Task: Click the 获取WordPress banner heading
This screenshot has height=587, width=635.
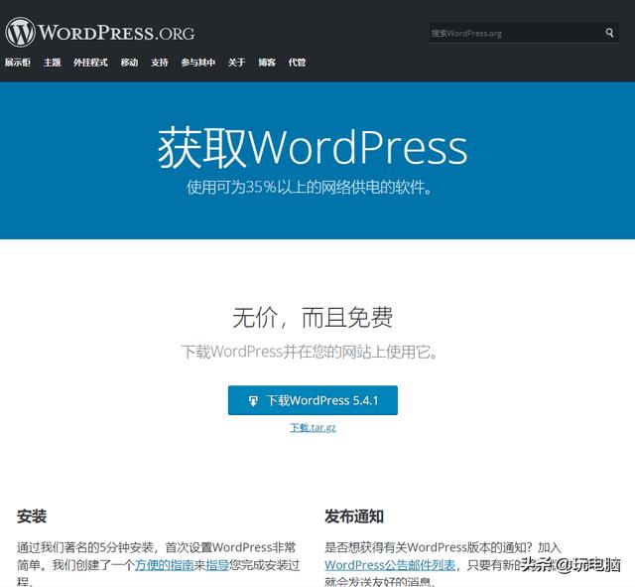Action: point(313,148)
